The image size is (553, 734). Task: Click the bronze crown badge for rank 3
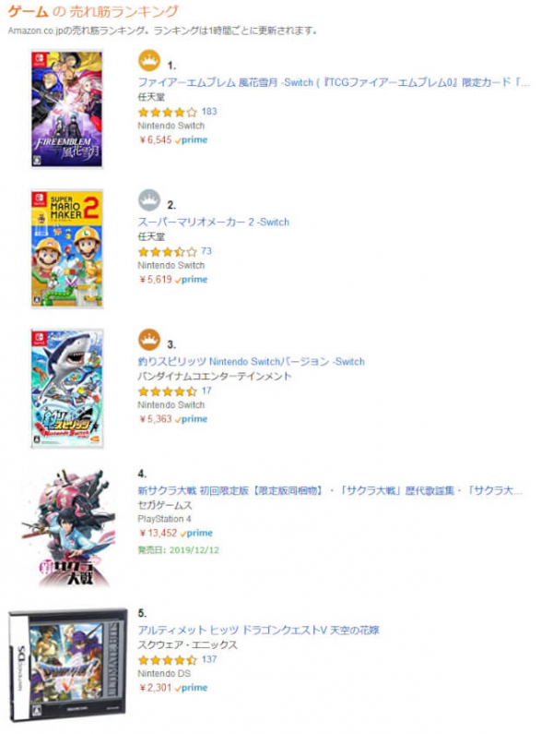149,340
